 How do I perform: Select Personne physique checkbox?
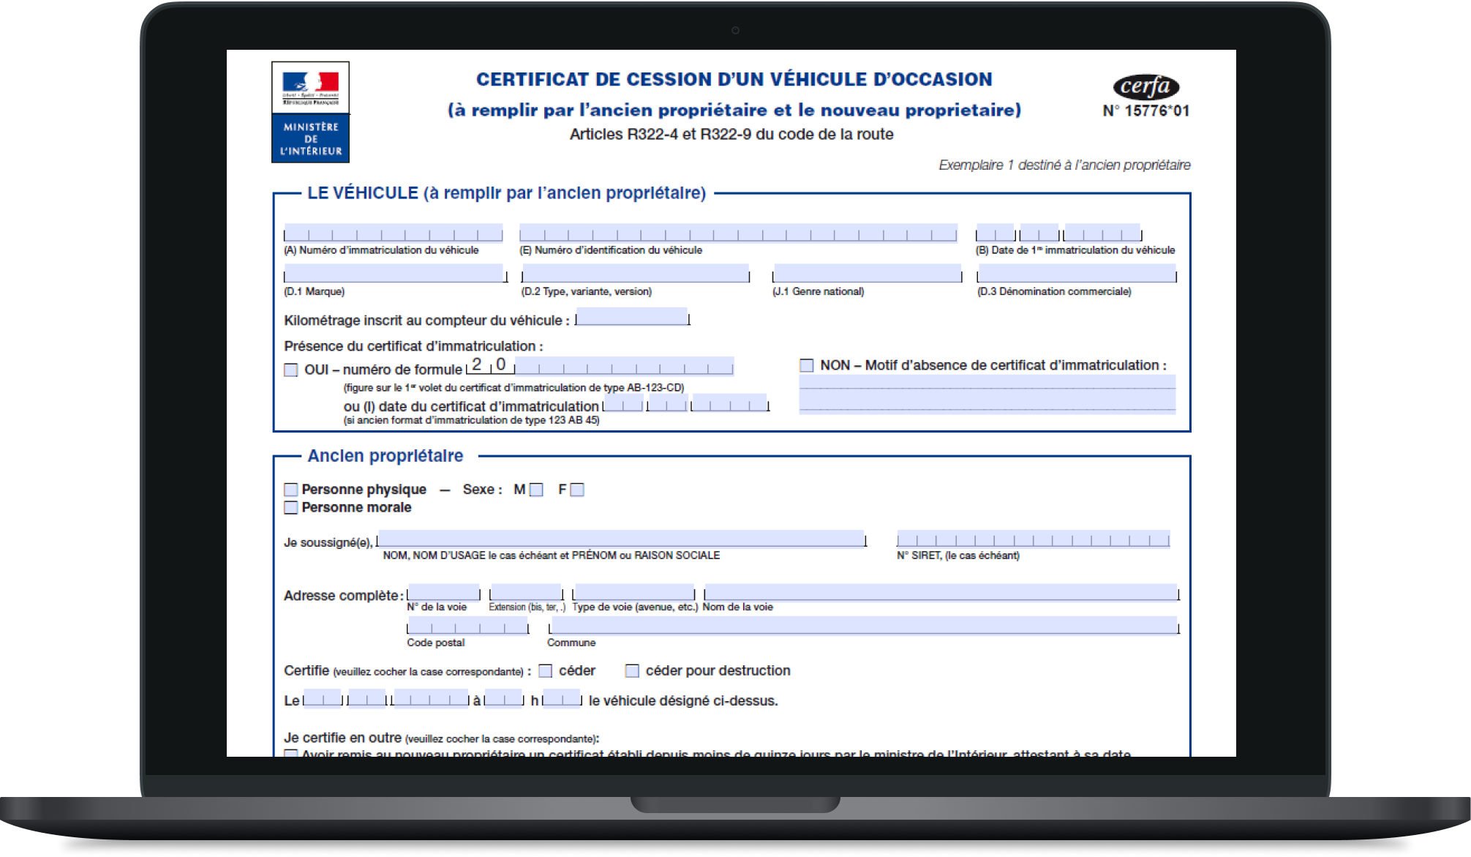point(290,489)
